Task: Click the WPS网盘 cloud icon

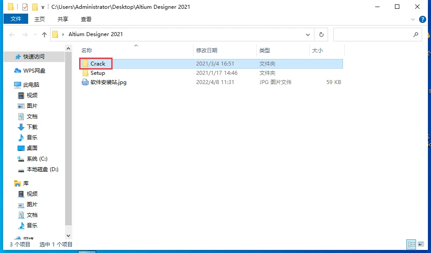Action: coord(18,71)
